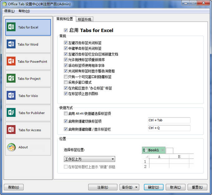
Task: Click the Book1 preview tab
Action: 154,150
